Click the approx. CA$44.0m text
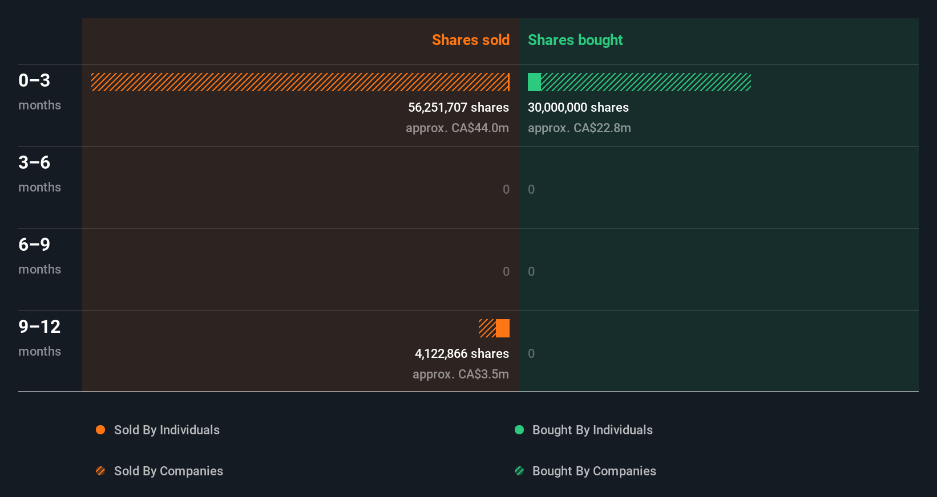 pyautogui.click(x=457, y=128)
